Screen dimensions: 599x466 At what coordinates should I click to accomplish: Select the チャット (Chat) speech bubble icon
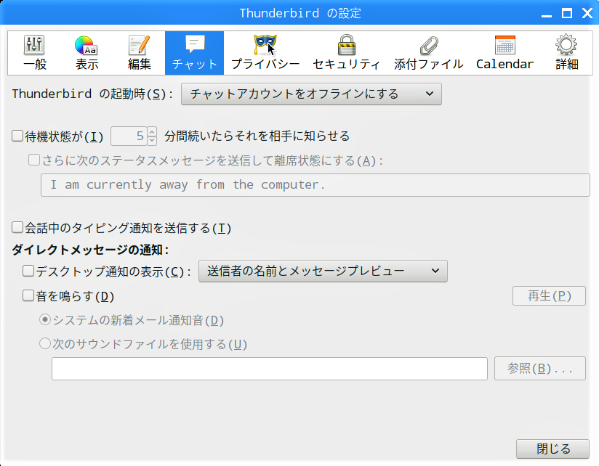tap(194, 53)
